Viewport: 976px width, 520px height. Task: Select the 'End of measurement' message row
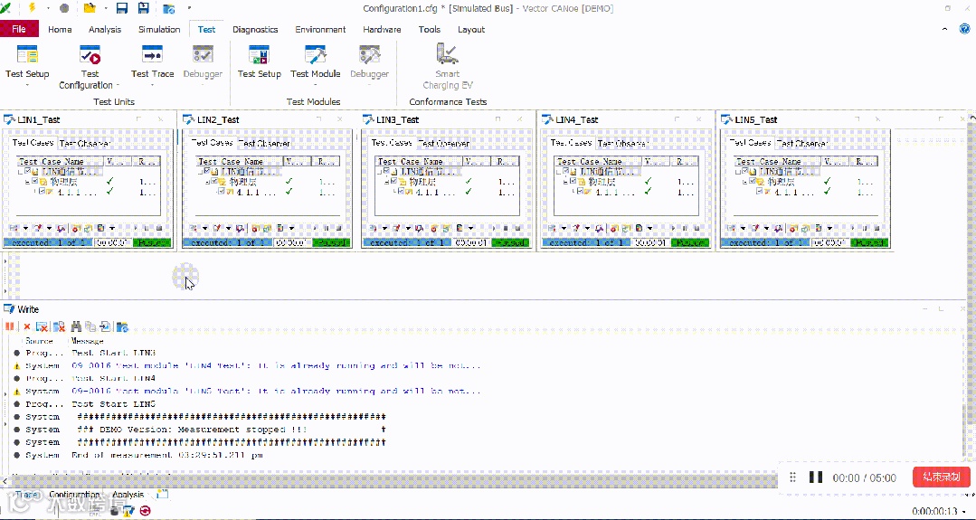[167, 455]
